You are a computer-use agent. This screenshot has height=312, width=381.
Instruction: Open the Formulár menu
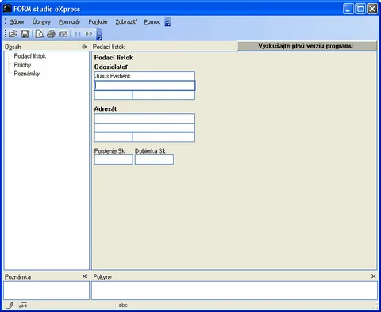69,22
